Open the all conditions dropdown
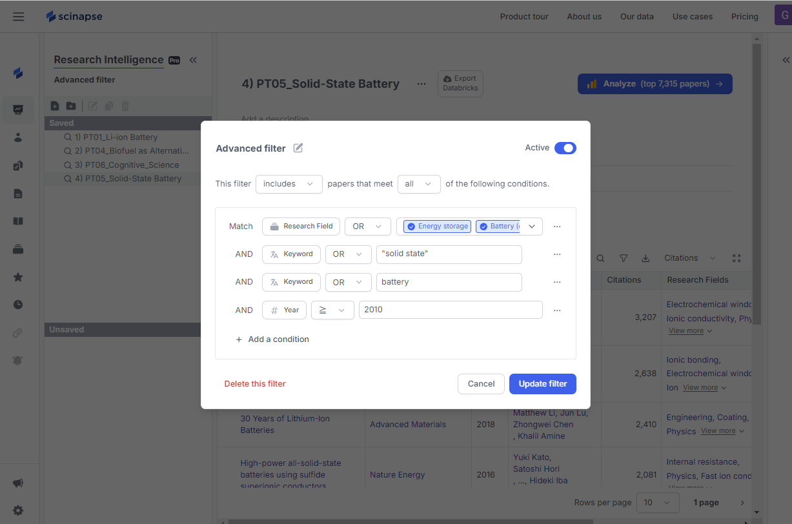This screenshot has height=524, width=792. coord(419,184)
